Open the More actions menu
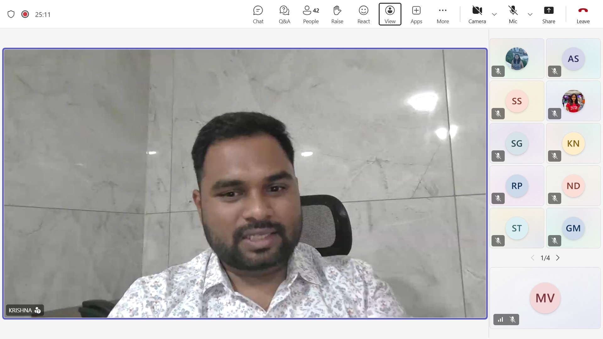 tap(443, 14)
